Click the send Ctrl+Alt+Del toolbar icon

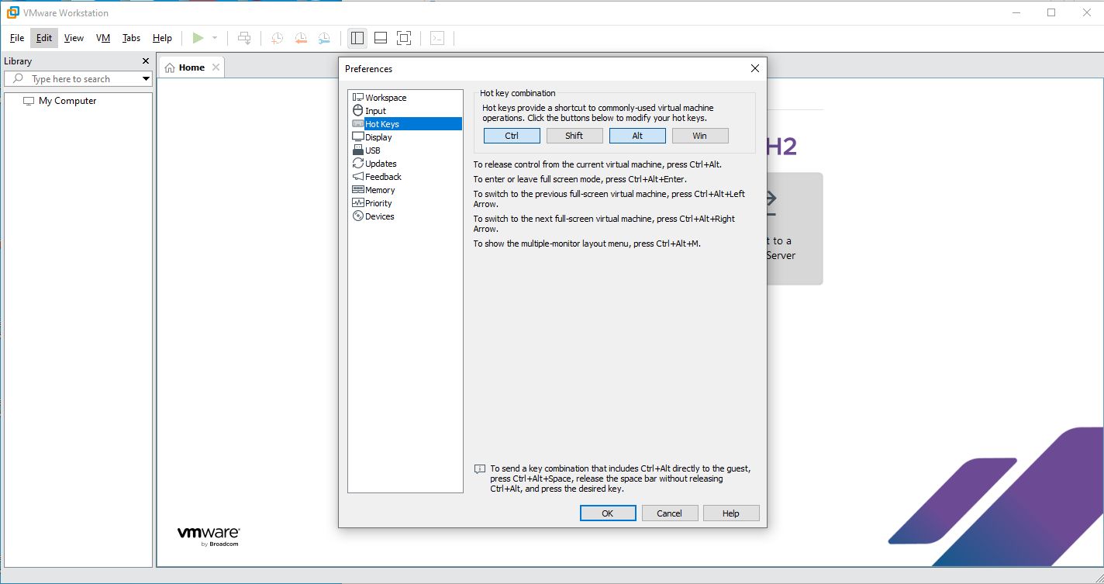[x=244, y=38]
